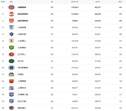Click the 北京国安 green badge
This screenshot has width=126, height=111.
[x=11, y=48]
